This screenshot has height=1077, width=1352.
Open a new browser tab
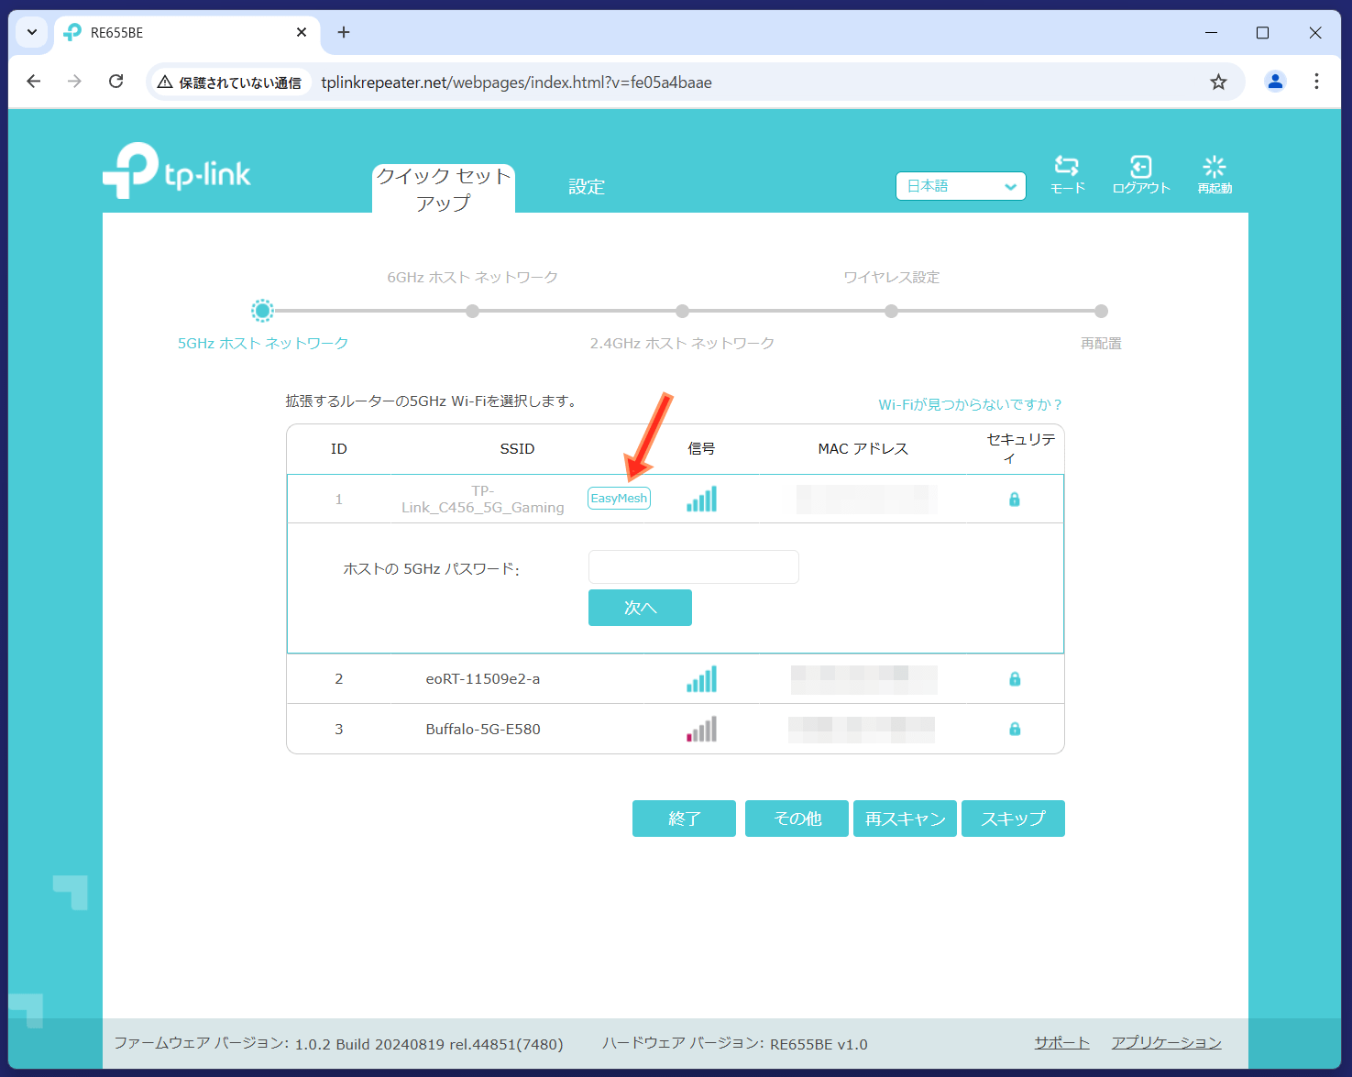pos(344,32)
